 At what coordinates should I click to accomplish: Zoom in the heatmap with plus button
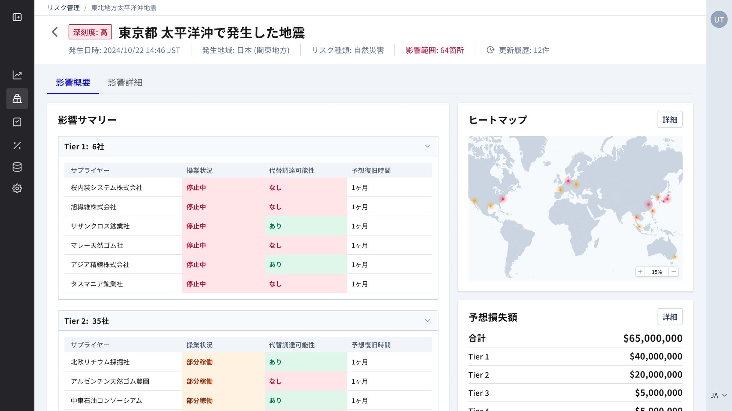pyautogui.click(x=640, y=272)
